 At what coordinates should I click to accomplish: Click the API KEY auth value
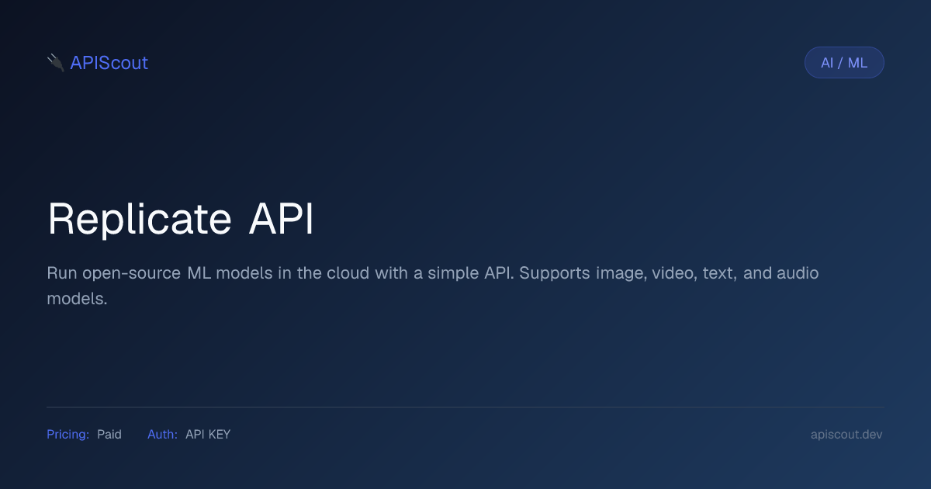click(208, 435)
